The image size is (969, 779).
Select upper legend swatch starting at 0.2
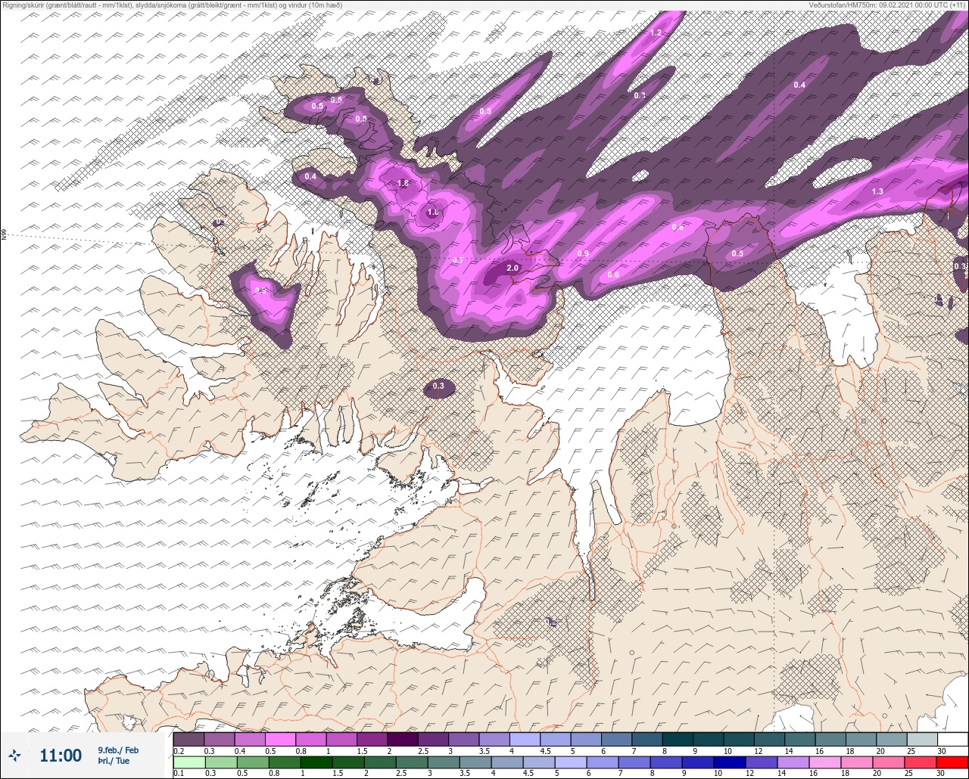(x=189, y=739)
